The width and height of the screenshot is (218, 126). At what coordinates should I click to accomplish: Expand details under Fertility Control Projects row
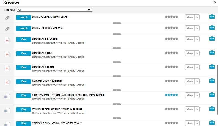coord(116,104)
